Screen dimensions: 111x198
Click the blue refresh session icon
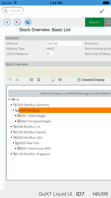[x=28, y=22]
